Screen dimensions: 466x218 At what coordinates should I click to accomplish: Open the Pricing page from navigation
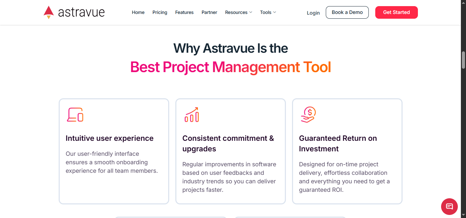tap(160, 12)
